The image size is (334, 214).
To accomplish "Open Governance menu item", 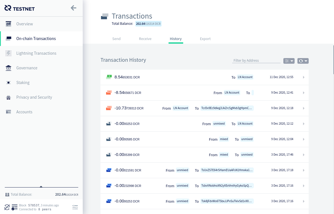I will tap(41, 68).
